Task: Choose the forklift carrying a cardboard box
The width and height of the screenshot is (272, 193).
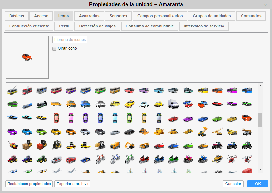Action: 27,145
